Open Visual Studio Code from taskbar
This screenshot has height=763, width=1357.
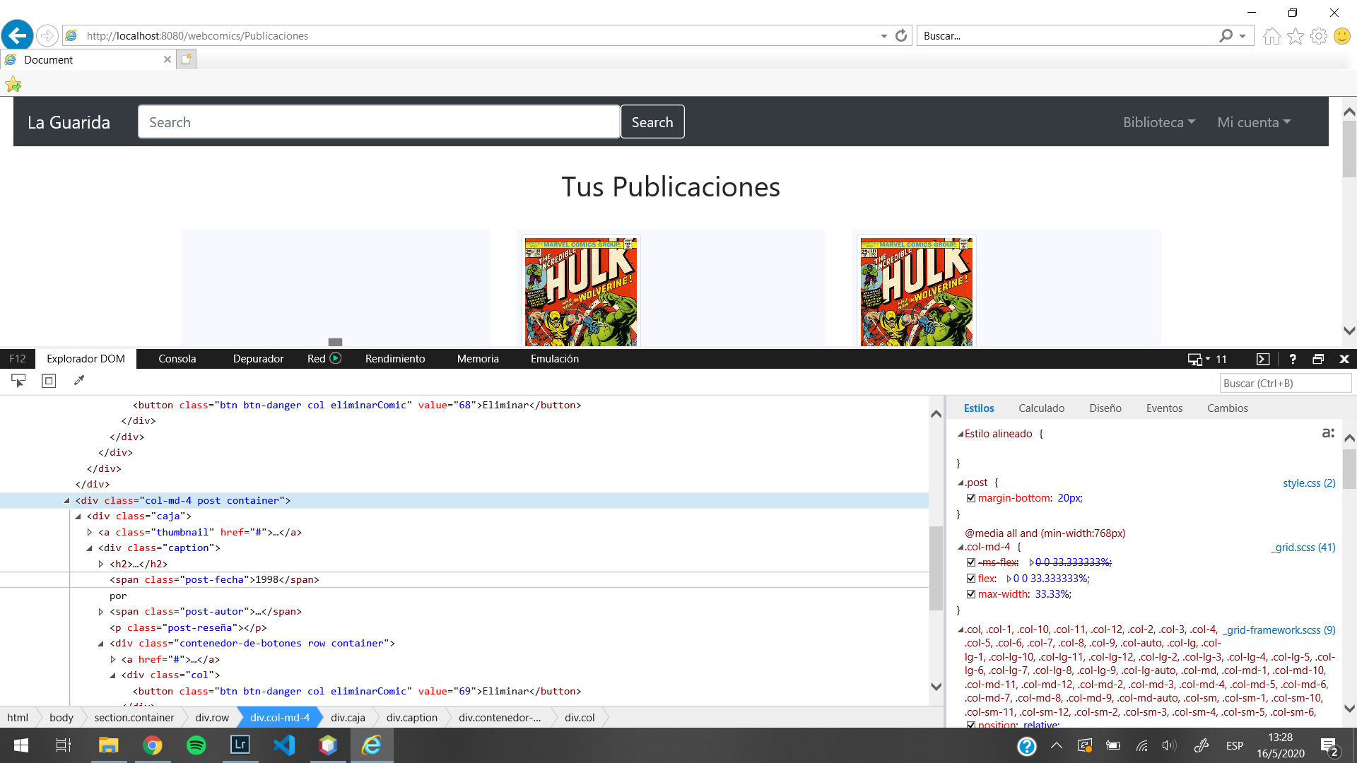(284, 745)
